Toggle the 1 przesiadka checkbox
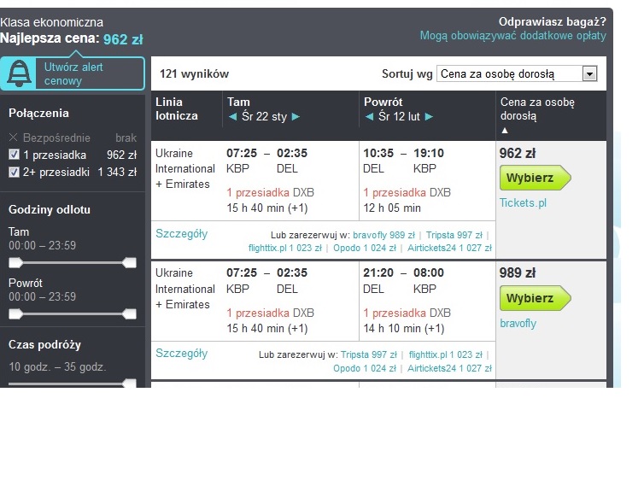This screenshot has height=486, width=644. (x=14, y=155)
